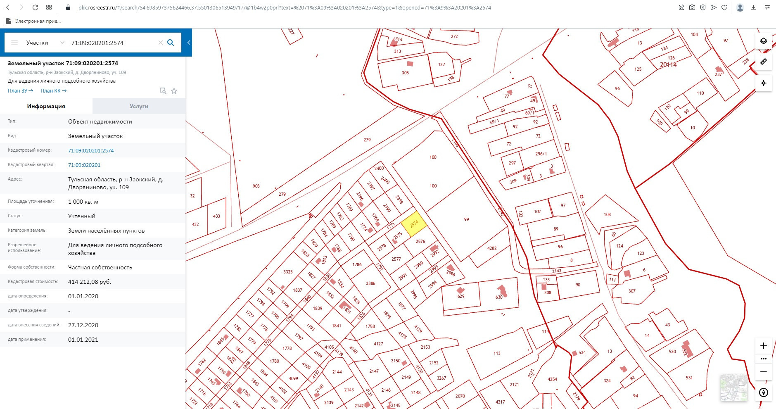The width and height of the screenshot is (776, 409).
Task: Click the parcel title 'Земельный участок 71:09:020201:2574'
Action: [x=63, y=63]
